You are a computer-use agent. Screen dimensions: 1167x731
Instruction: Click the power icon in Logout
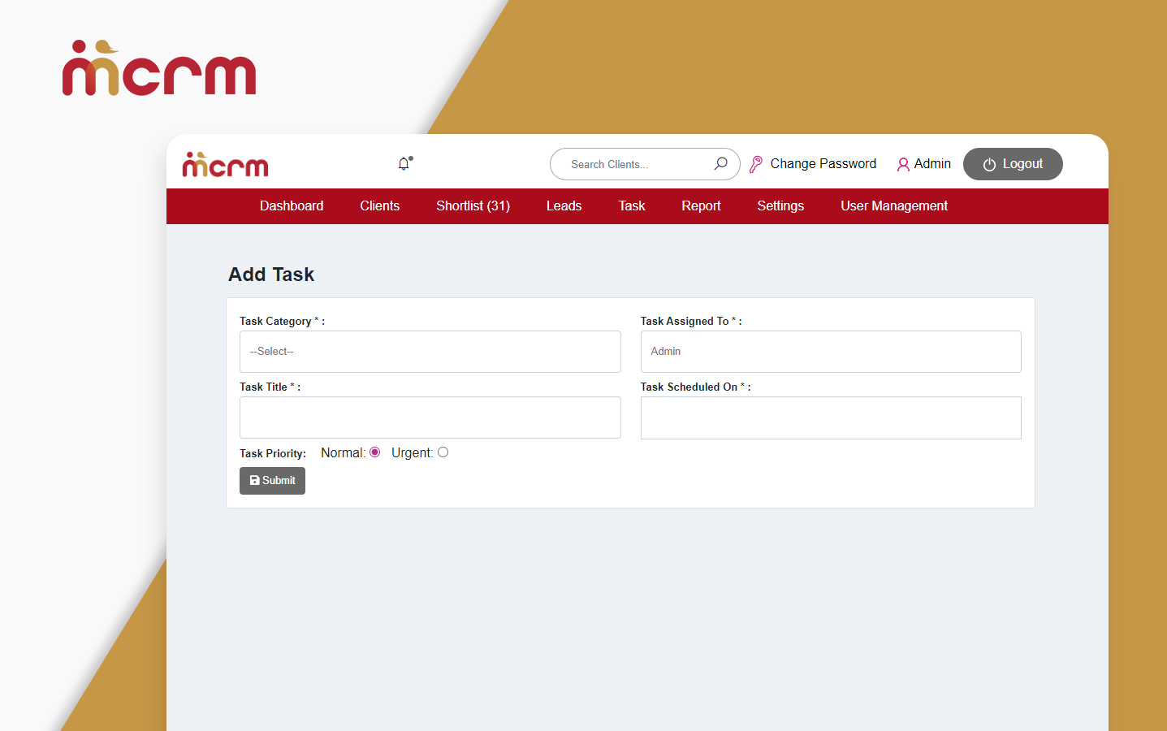tap(989, 165)
